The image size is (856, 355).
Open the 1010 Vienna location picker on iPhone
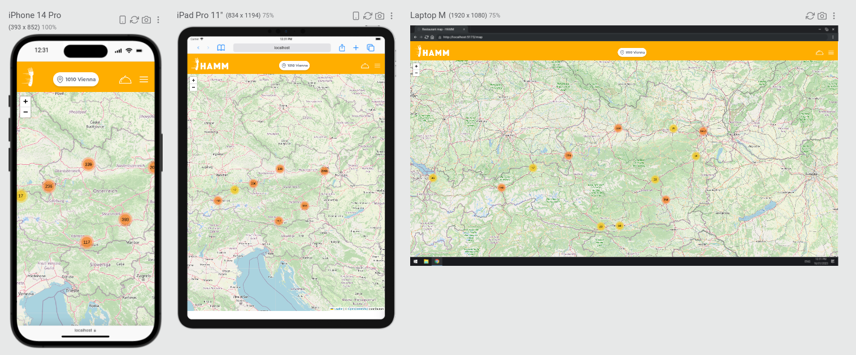(76, 80)
